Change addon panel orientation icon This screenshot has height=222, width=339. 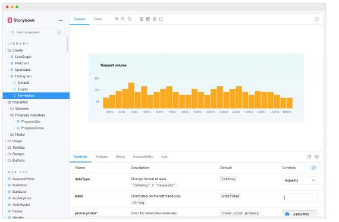click(x=309, y=157)
